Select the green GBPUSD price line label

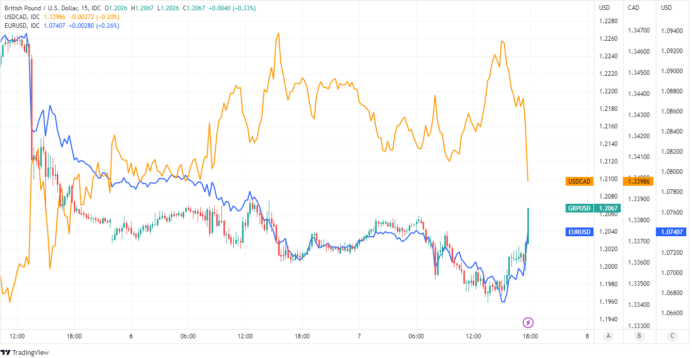580,208
